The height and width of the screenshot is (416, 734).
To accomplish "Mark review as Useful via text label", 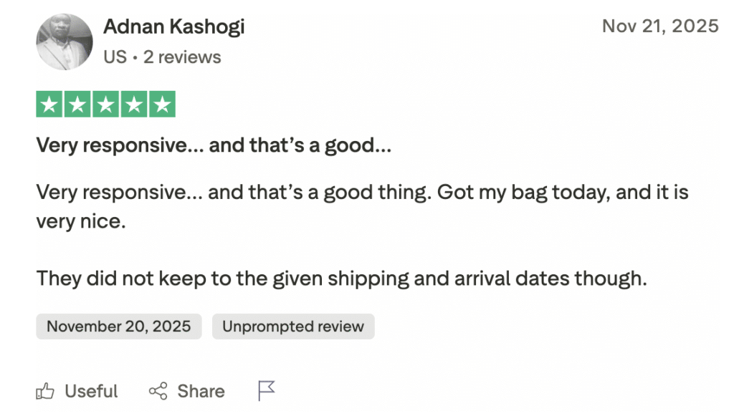I will pos(91,392).
